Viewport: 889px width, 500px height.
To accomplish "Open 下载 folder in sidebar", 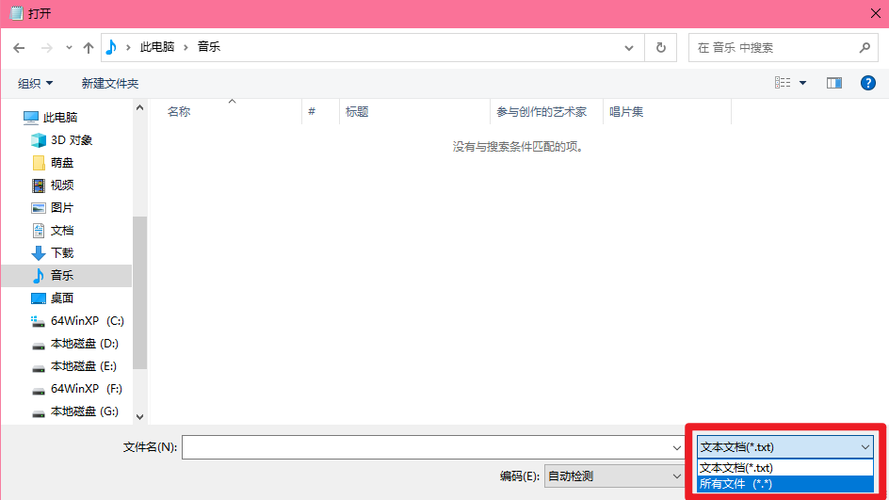I will tap(54, 253).
